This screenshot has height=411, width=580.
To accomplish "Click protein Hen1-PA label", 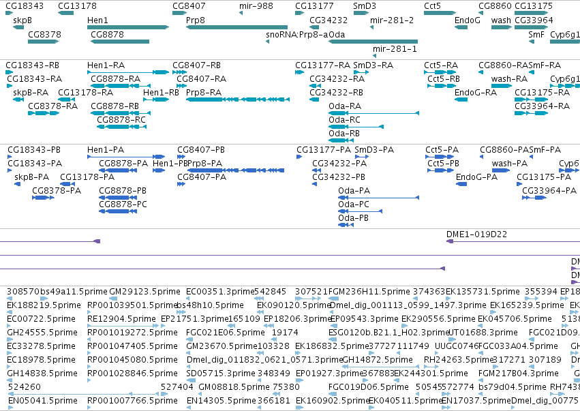I will point(106,150).
